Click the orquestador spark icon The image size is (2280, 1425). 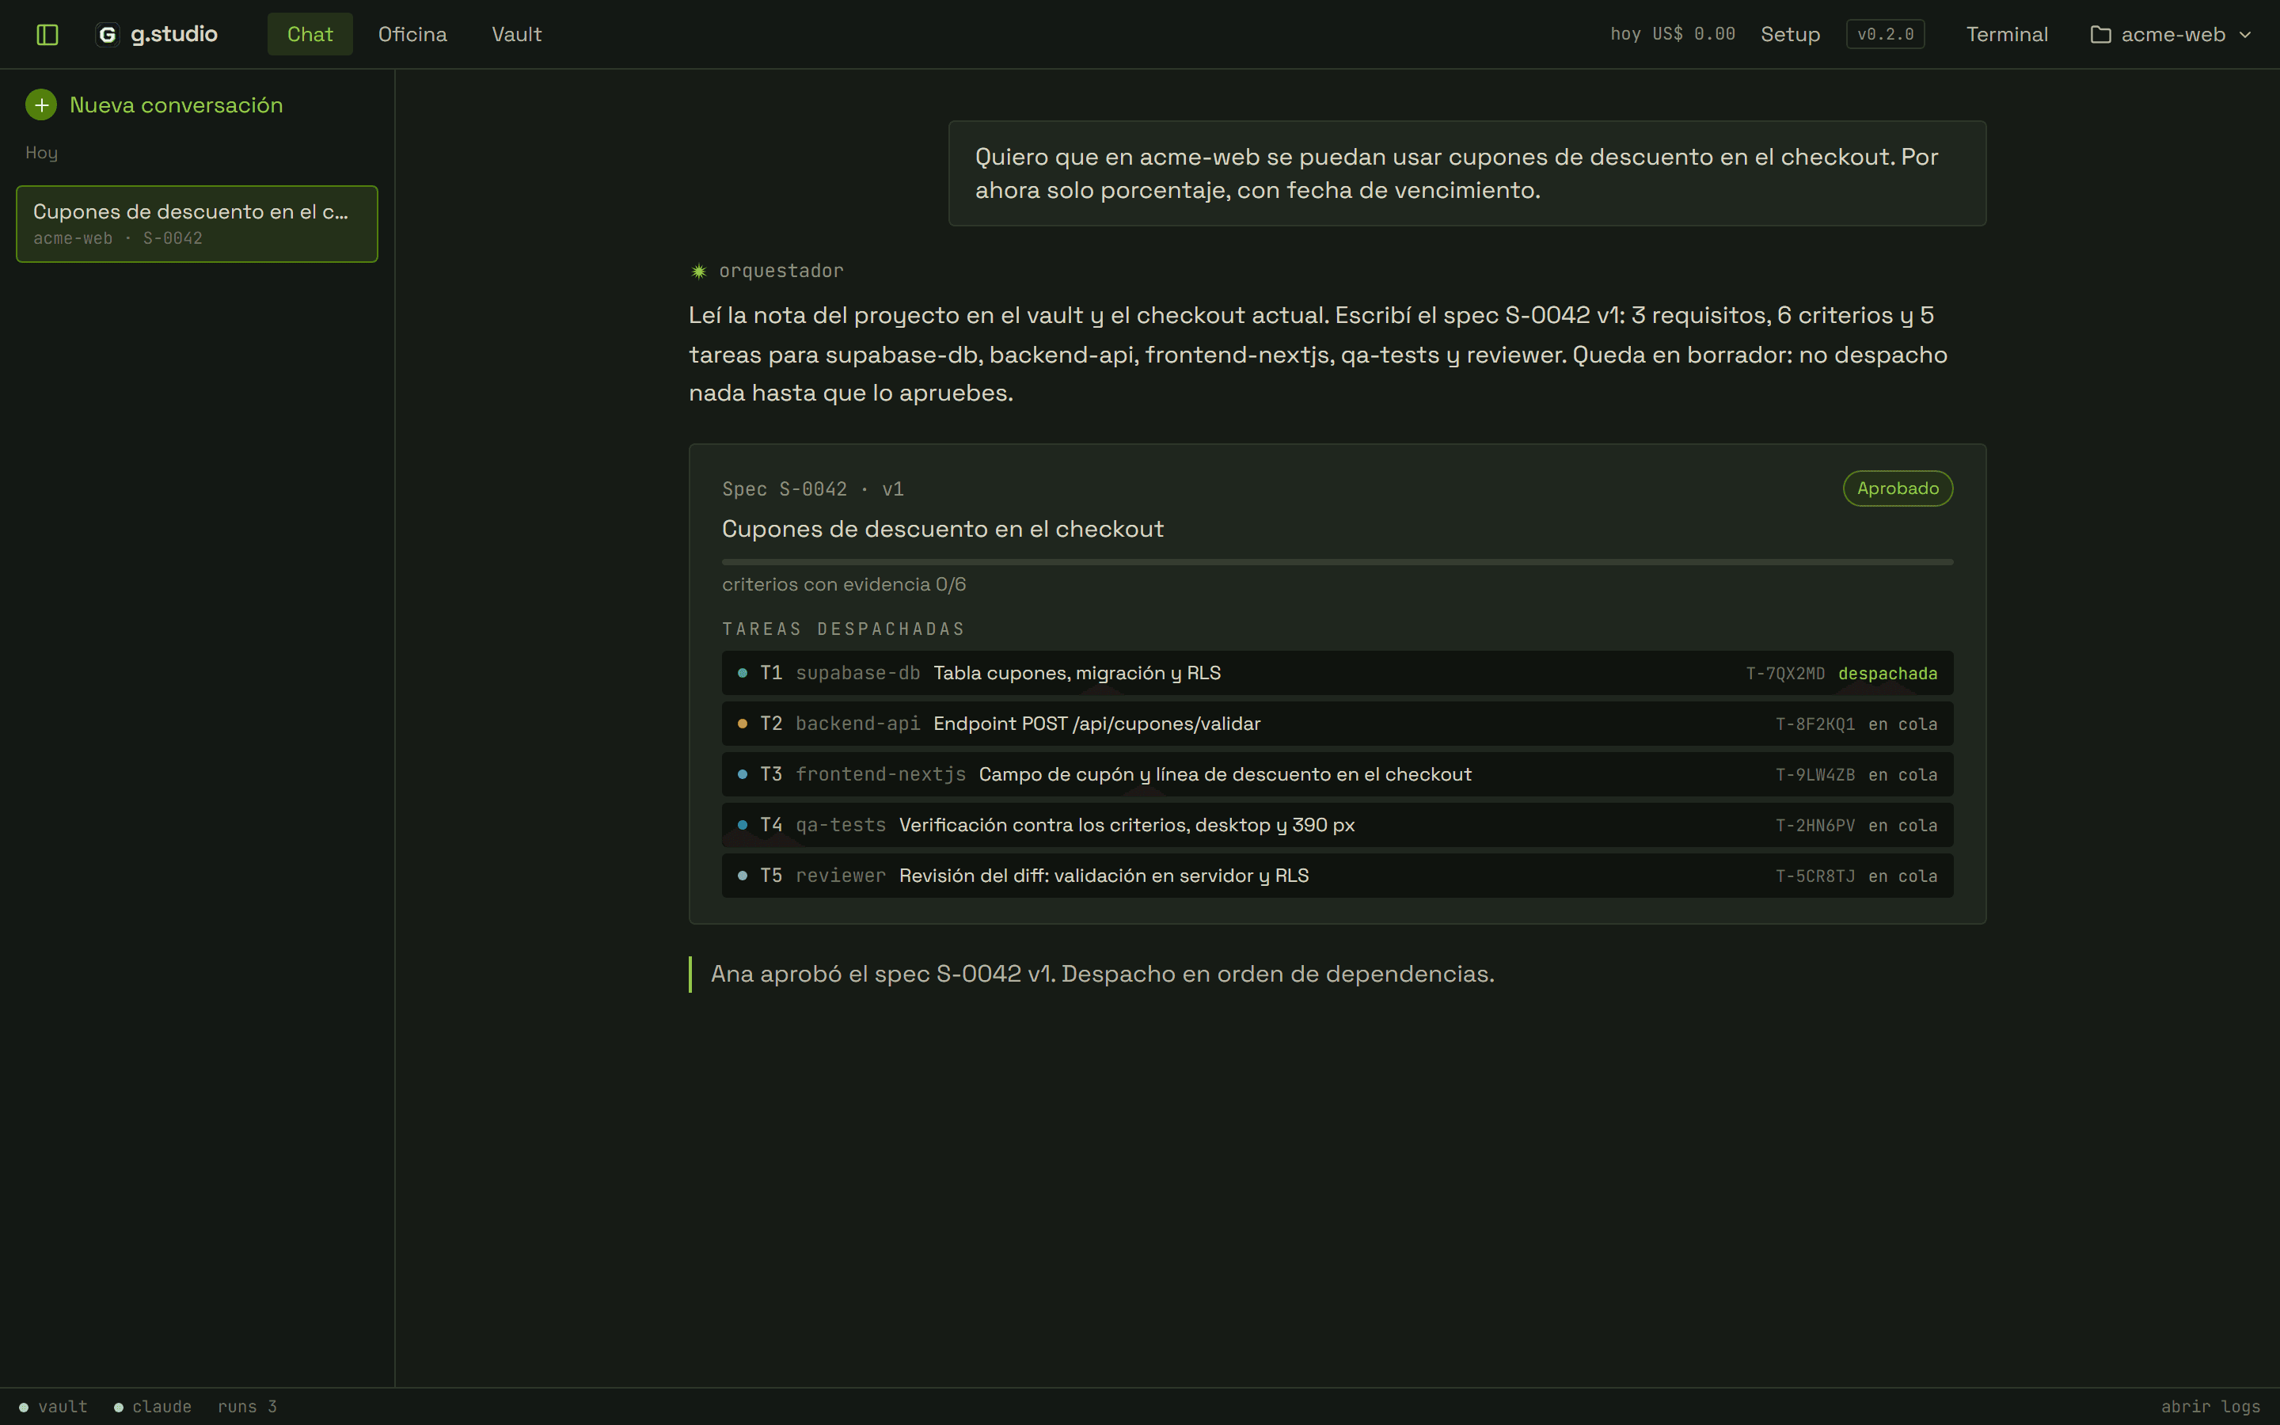click(x=699, y=272)
